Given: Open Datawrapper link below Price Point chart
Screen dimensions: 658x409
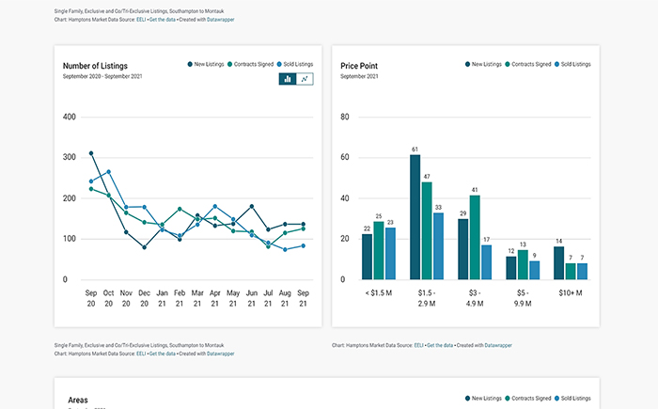Looking at the screenshot, I should [498, 345].
